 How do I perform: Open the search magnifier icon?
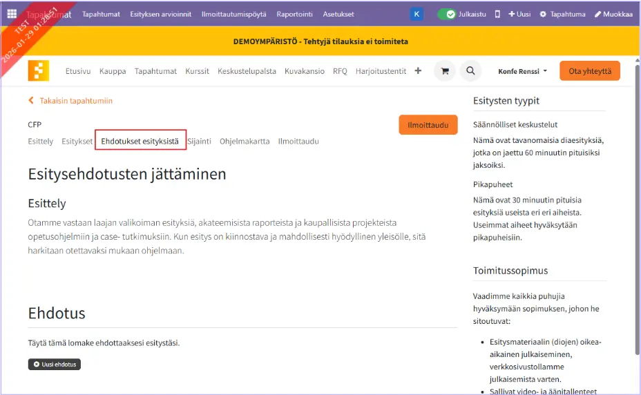pyautogui.click(x=470, y=71)
